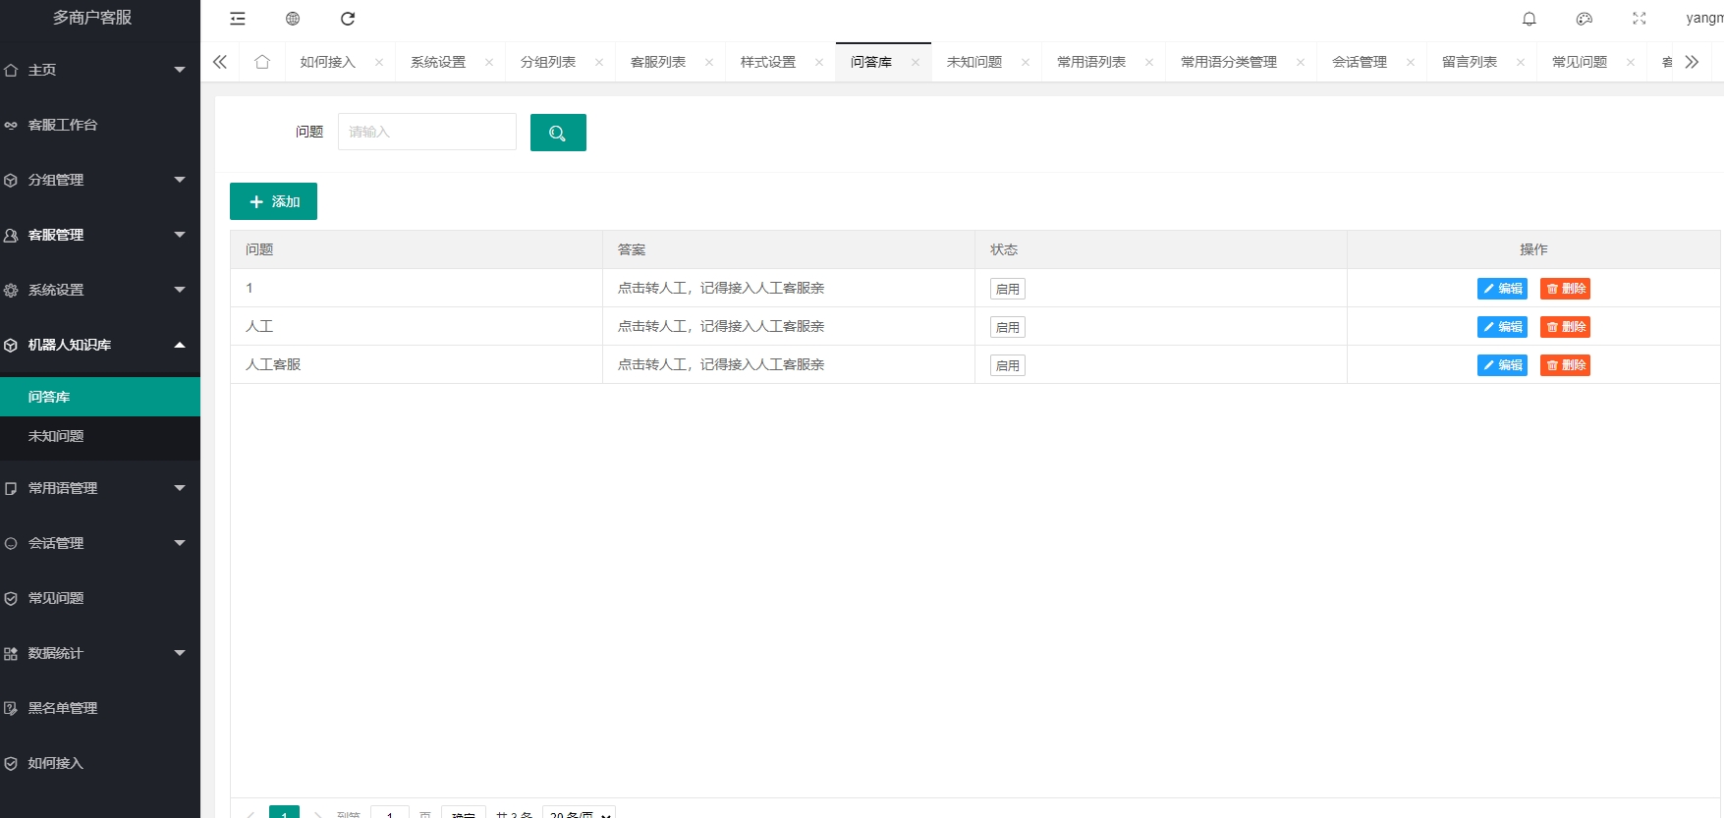The height and width of the screenshot is (818, 1724).
Task: Delete the 人工 question row
Action: click(1565, 327)
